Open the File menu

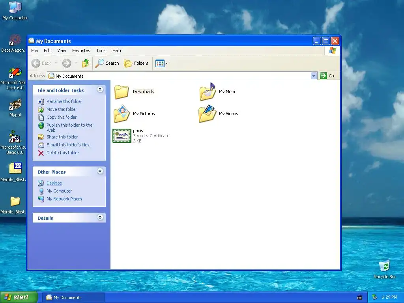pyautogui.click(x=34, y=50)
